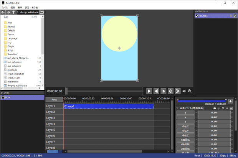
Task: Open the Script folder
Action: tap(10, 50)
